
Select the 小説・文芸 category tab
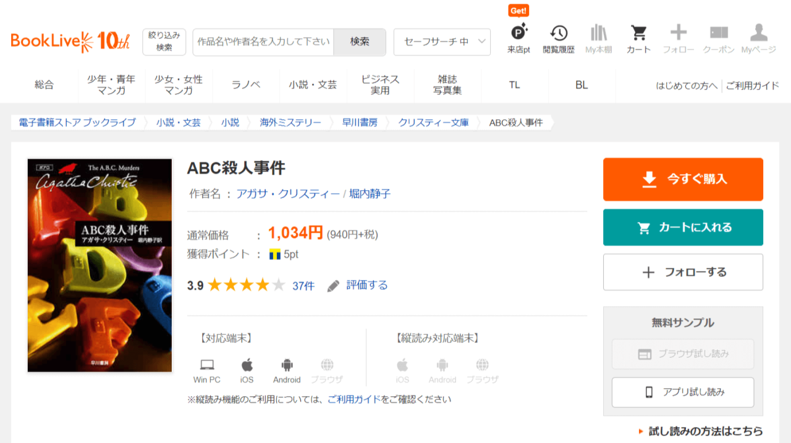[313, 85]
